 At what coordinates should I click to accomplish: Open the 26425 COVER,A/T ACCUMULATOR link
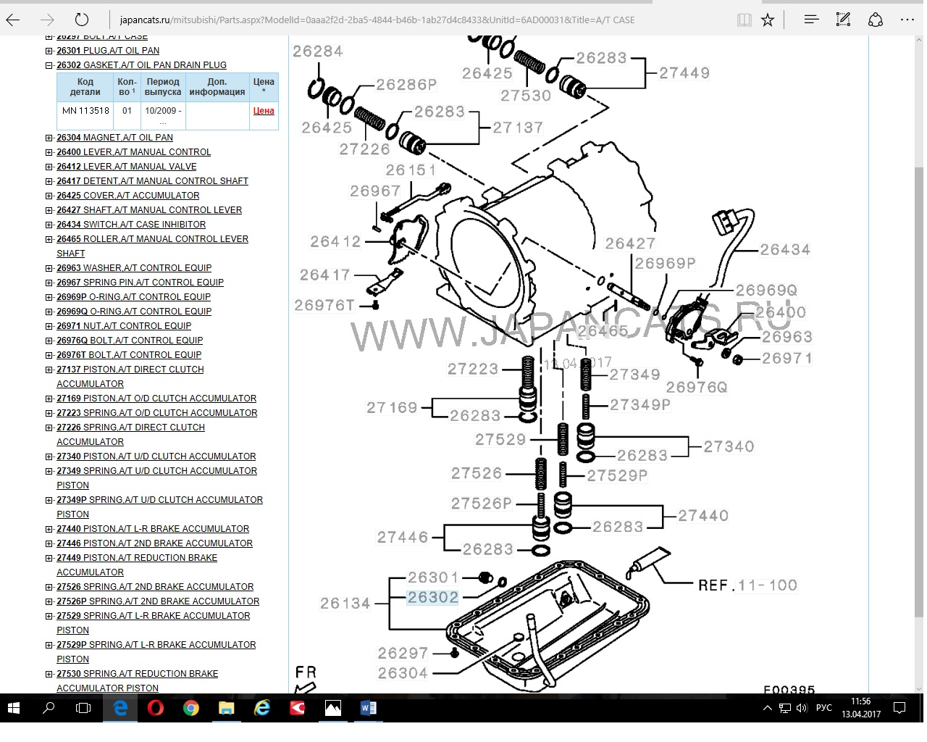pos(127,196)
